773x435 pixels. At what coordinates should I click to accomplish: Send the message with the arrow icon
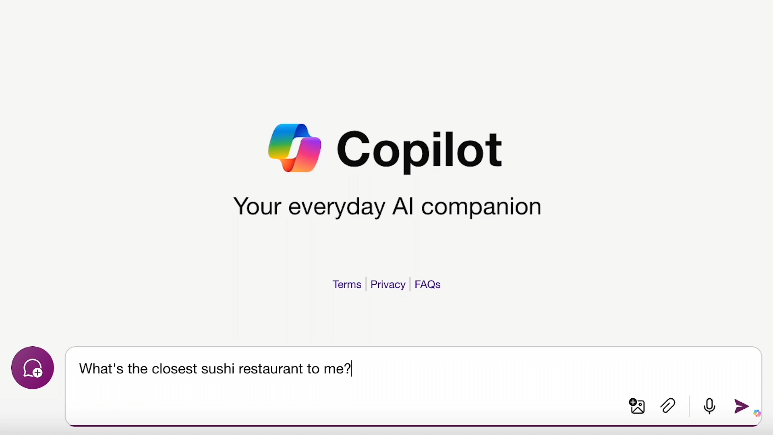741,406
